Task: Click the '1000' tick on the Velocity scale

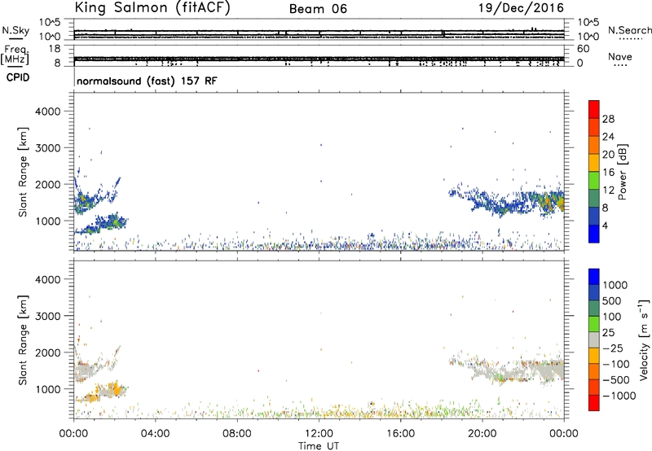Action: 615,285
